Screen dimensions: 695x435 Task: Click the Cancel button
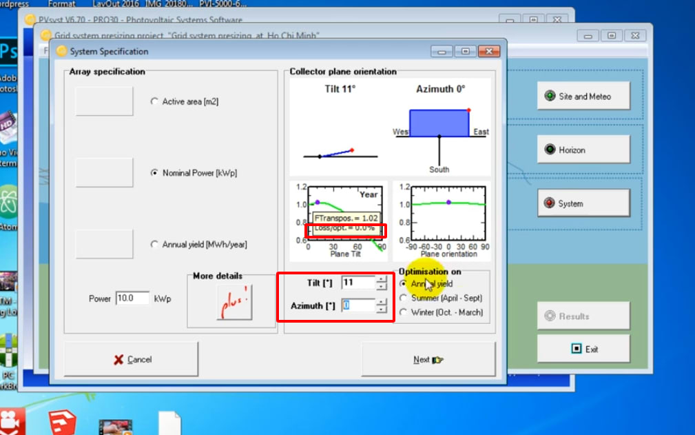(131, 359)
